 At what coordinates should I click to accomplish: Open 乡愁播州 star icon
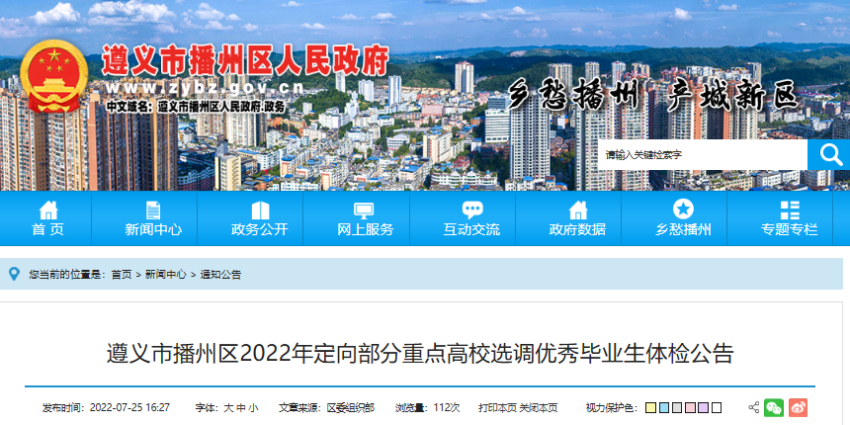click(683, 210)
